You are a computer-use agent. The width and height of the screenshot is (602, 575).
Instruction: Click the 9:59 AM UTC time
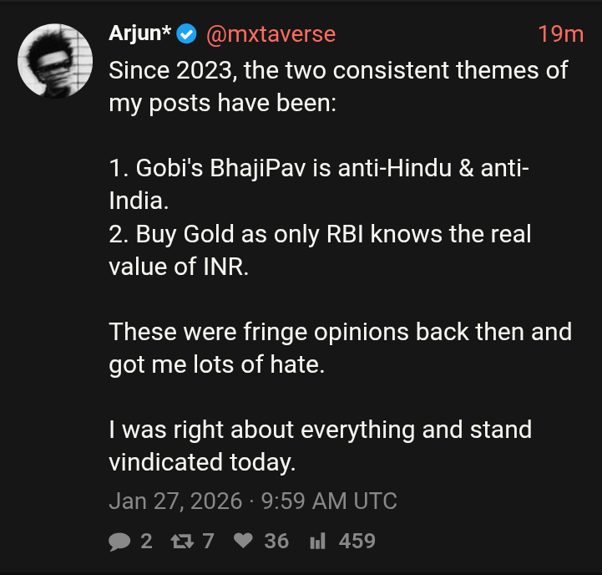[329, 501]
